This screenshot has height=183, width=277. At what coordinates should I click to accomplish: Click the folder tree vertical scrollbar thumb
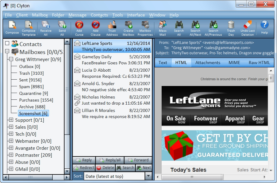click(67, 89)
